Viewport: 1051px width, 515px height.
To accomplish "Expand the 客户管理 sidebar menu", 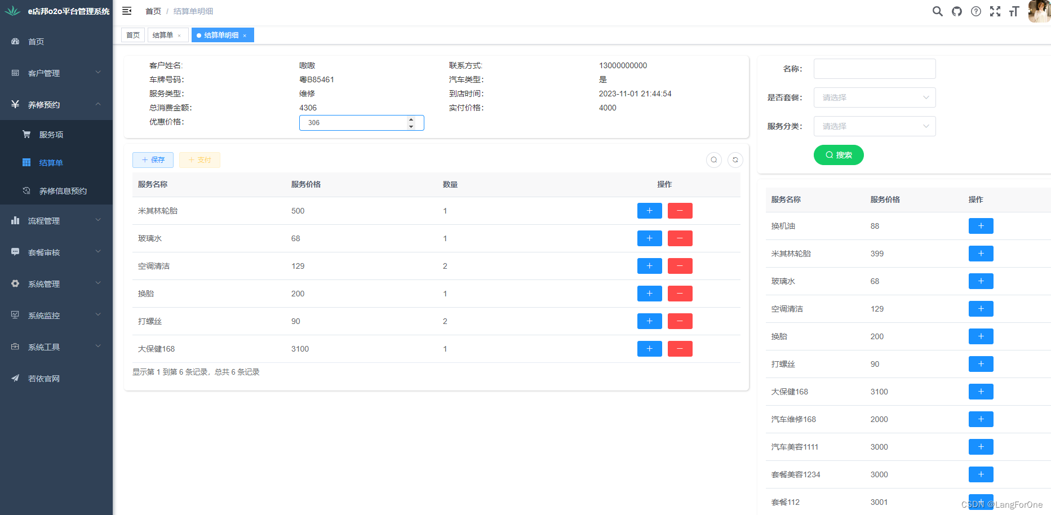I will (x=56, y=73).
